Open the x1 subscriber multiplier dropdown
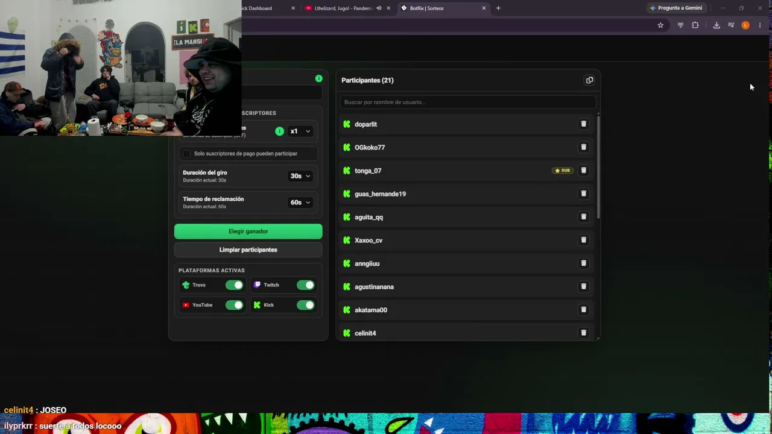The image size is (772, 434). [300, 131]
